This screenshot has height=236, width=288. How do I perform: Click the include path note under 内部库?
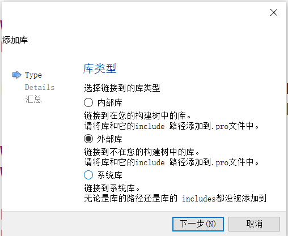pos(171,126)
